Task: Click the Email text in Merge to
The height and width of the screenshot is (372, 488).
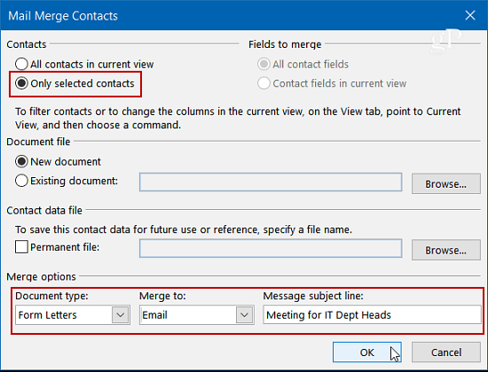Action: coord(154,315)
